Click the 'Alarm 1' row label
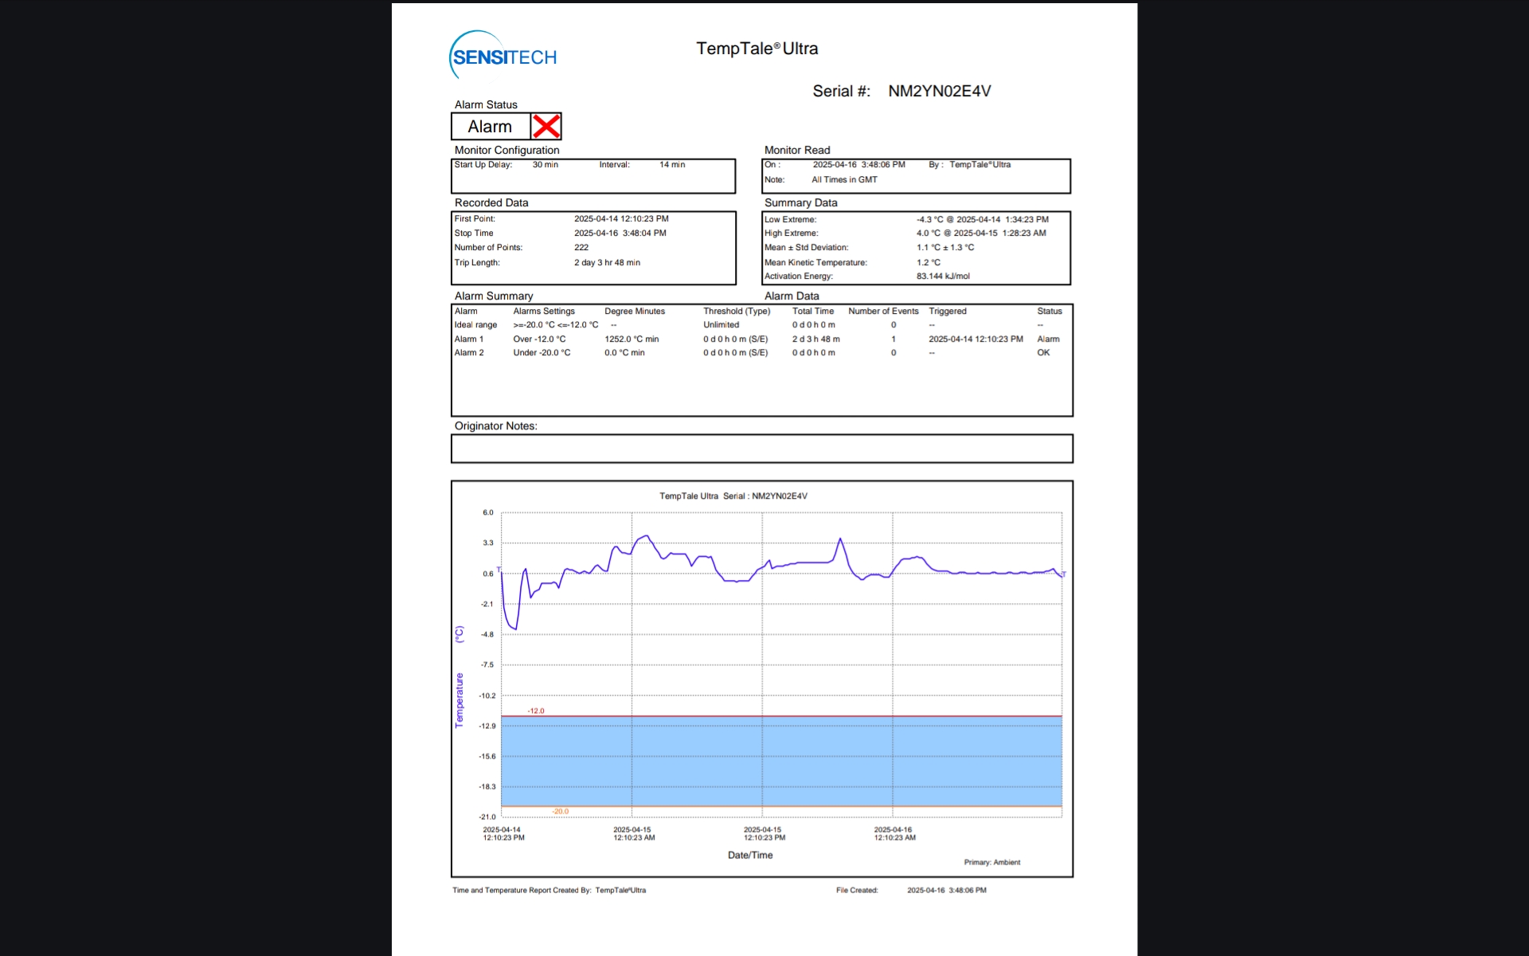Viewport: 1529px width, 956px height. (x=469, y=339)
